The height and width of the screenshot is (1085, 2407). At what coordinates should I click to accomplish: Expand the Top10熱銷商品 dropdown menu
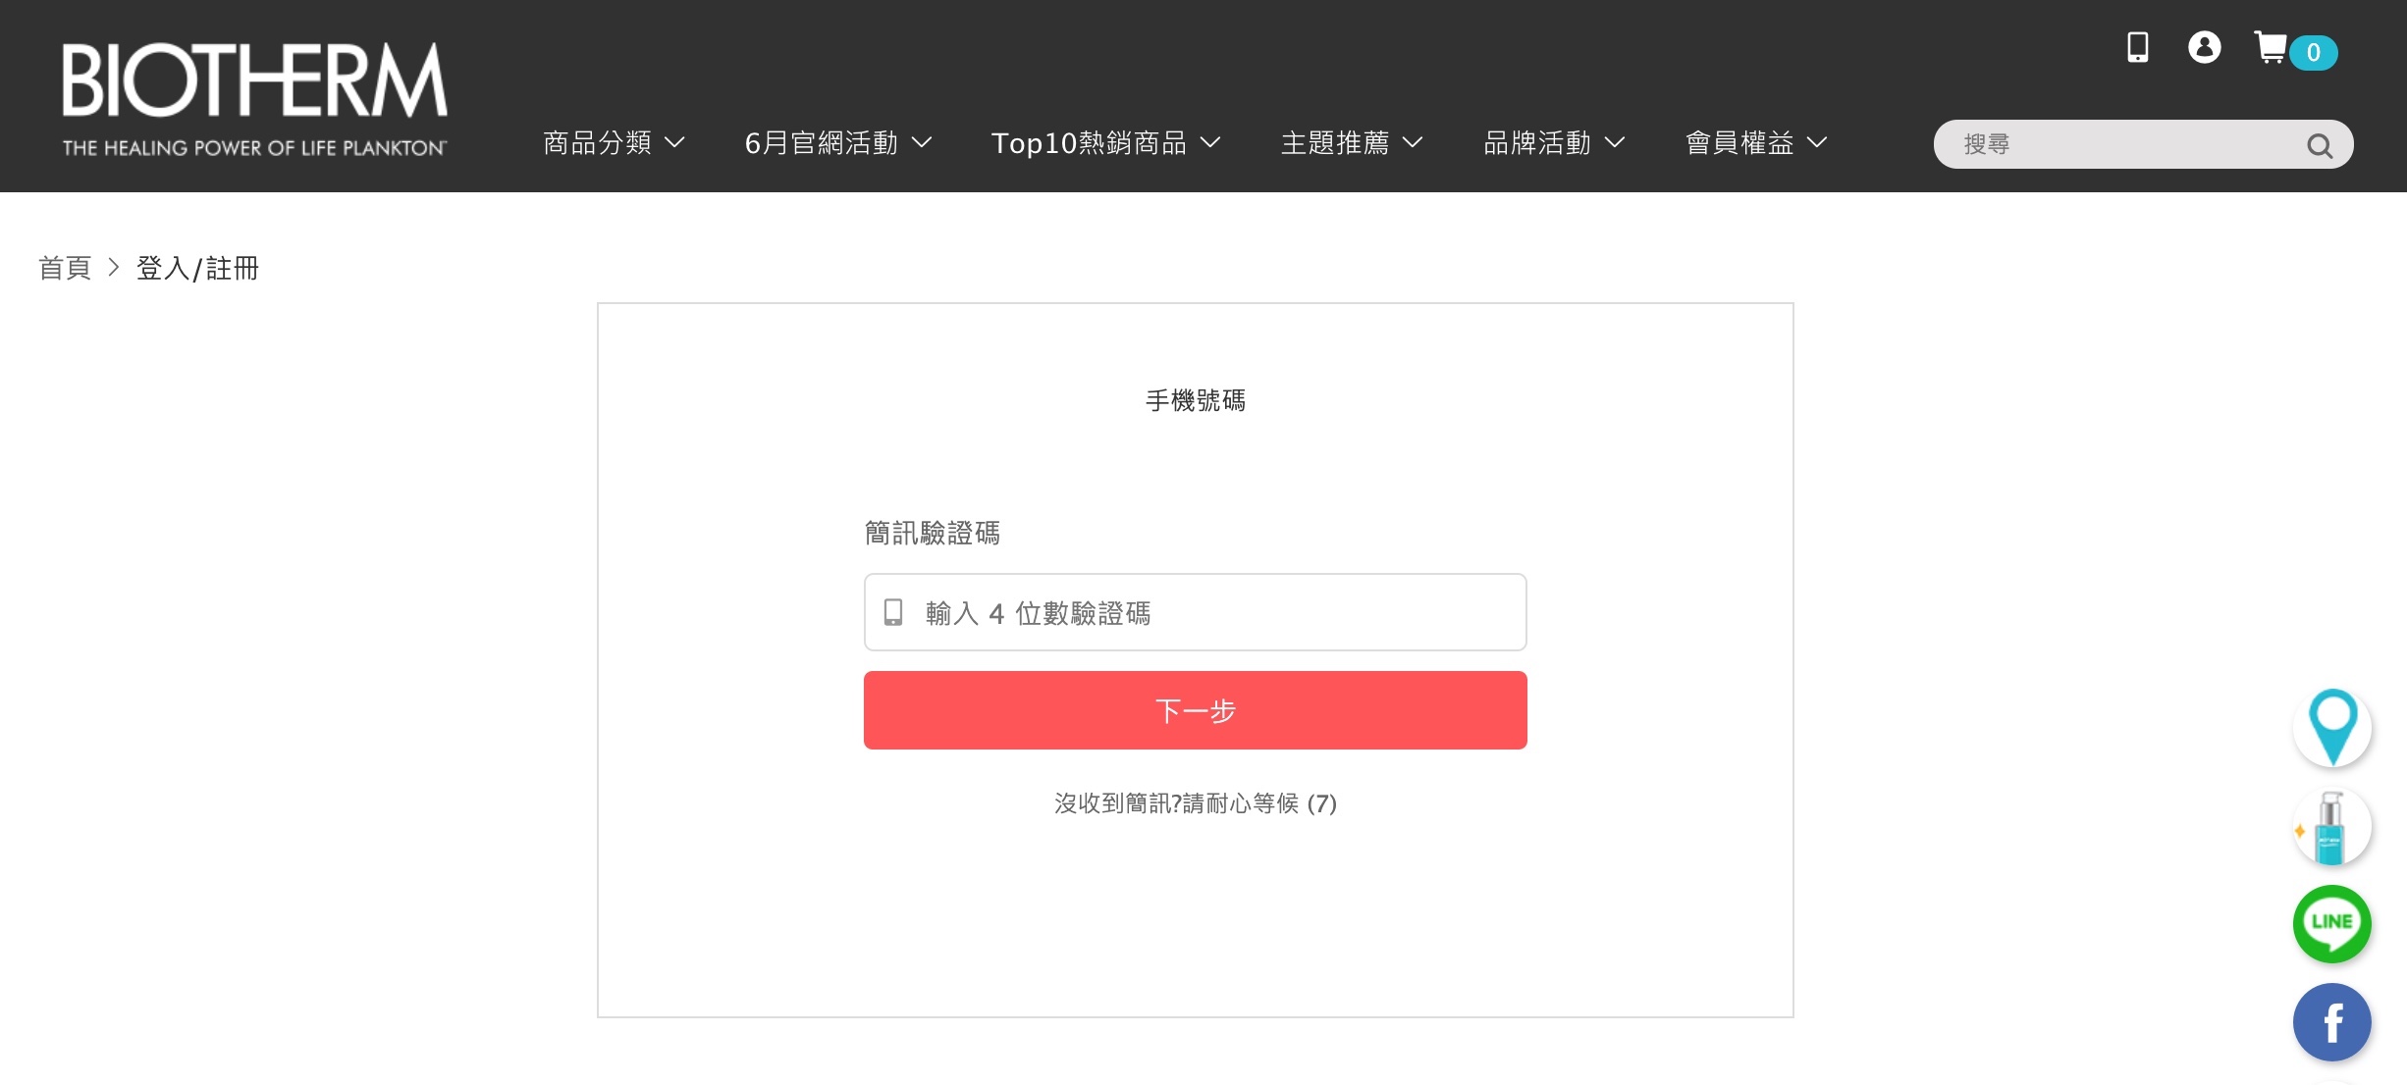tap(1105, 143)
